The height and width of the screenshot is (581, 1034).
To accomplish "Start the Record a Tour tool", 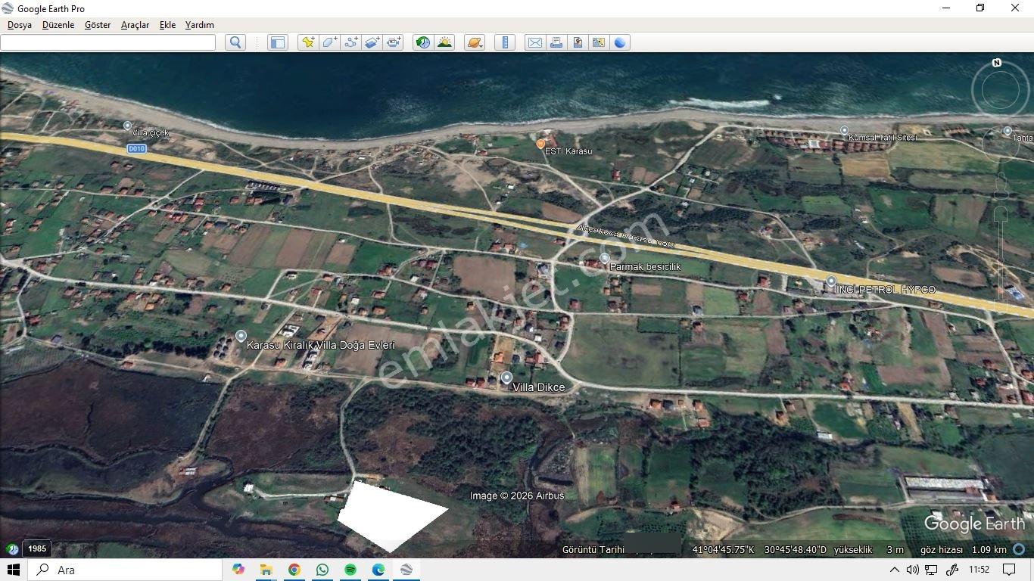I will point(394,42).
